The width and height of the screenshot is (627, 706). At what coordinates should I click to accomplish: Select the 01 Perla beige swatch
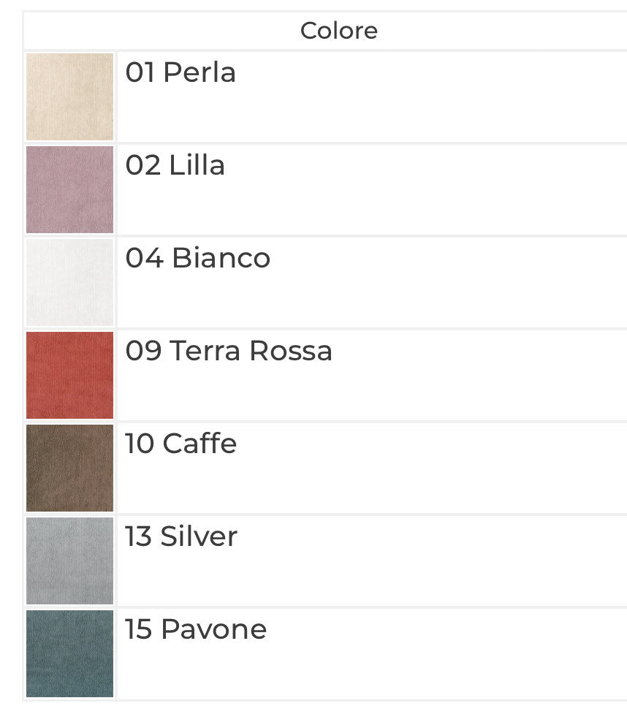(x=69, y=96)
